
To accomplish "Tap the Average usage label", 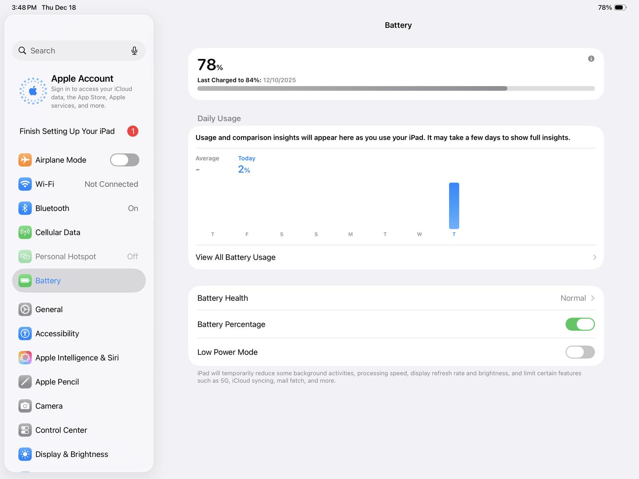I will point(207,158).
